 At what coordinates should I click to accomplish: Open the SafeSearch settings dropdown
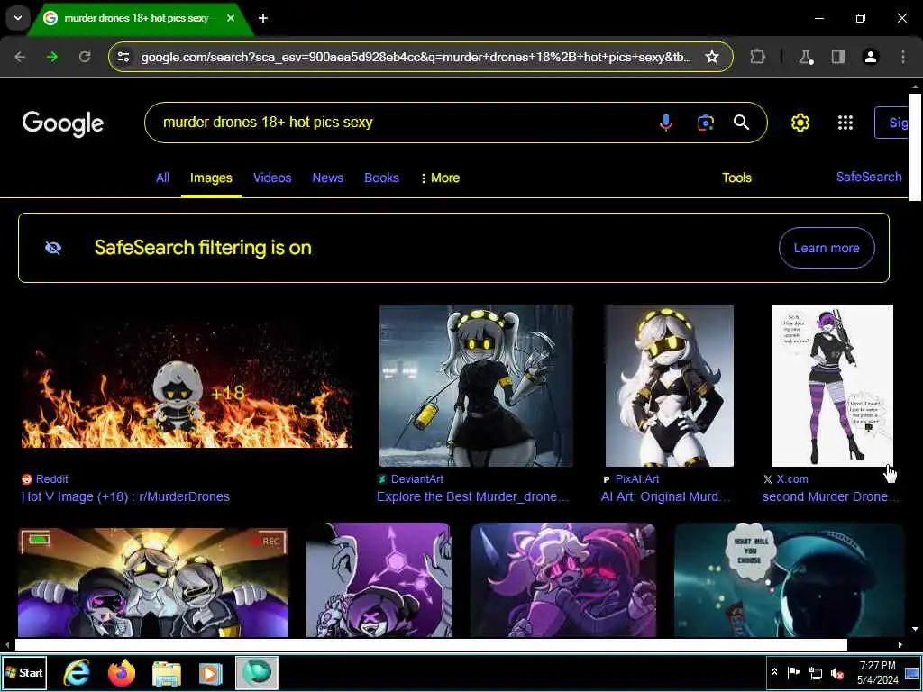pyautogui.click(x=869, y=178)
